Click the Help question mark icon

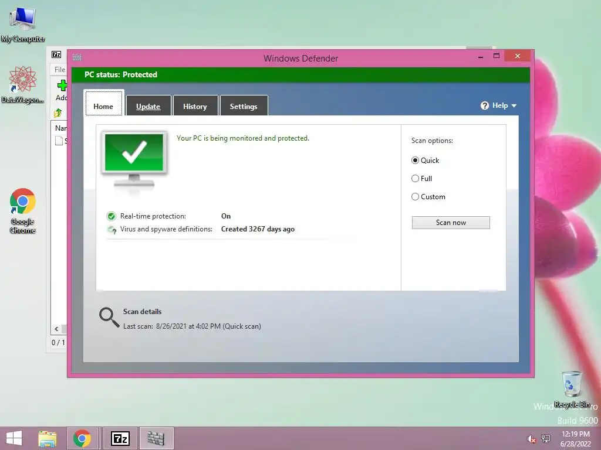[x=484, y=105]
